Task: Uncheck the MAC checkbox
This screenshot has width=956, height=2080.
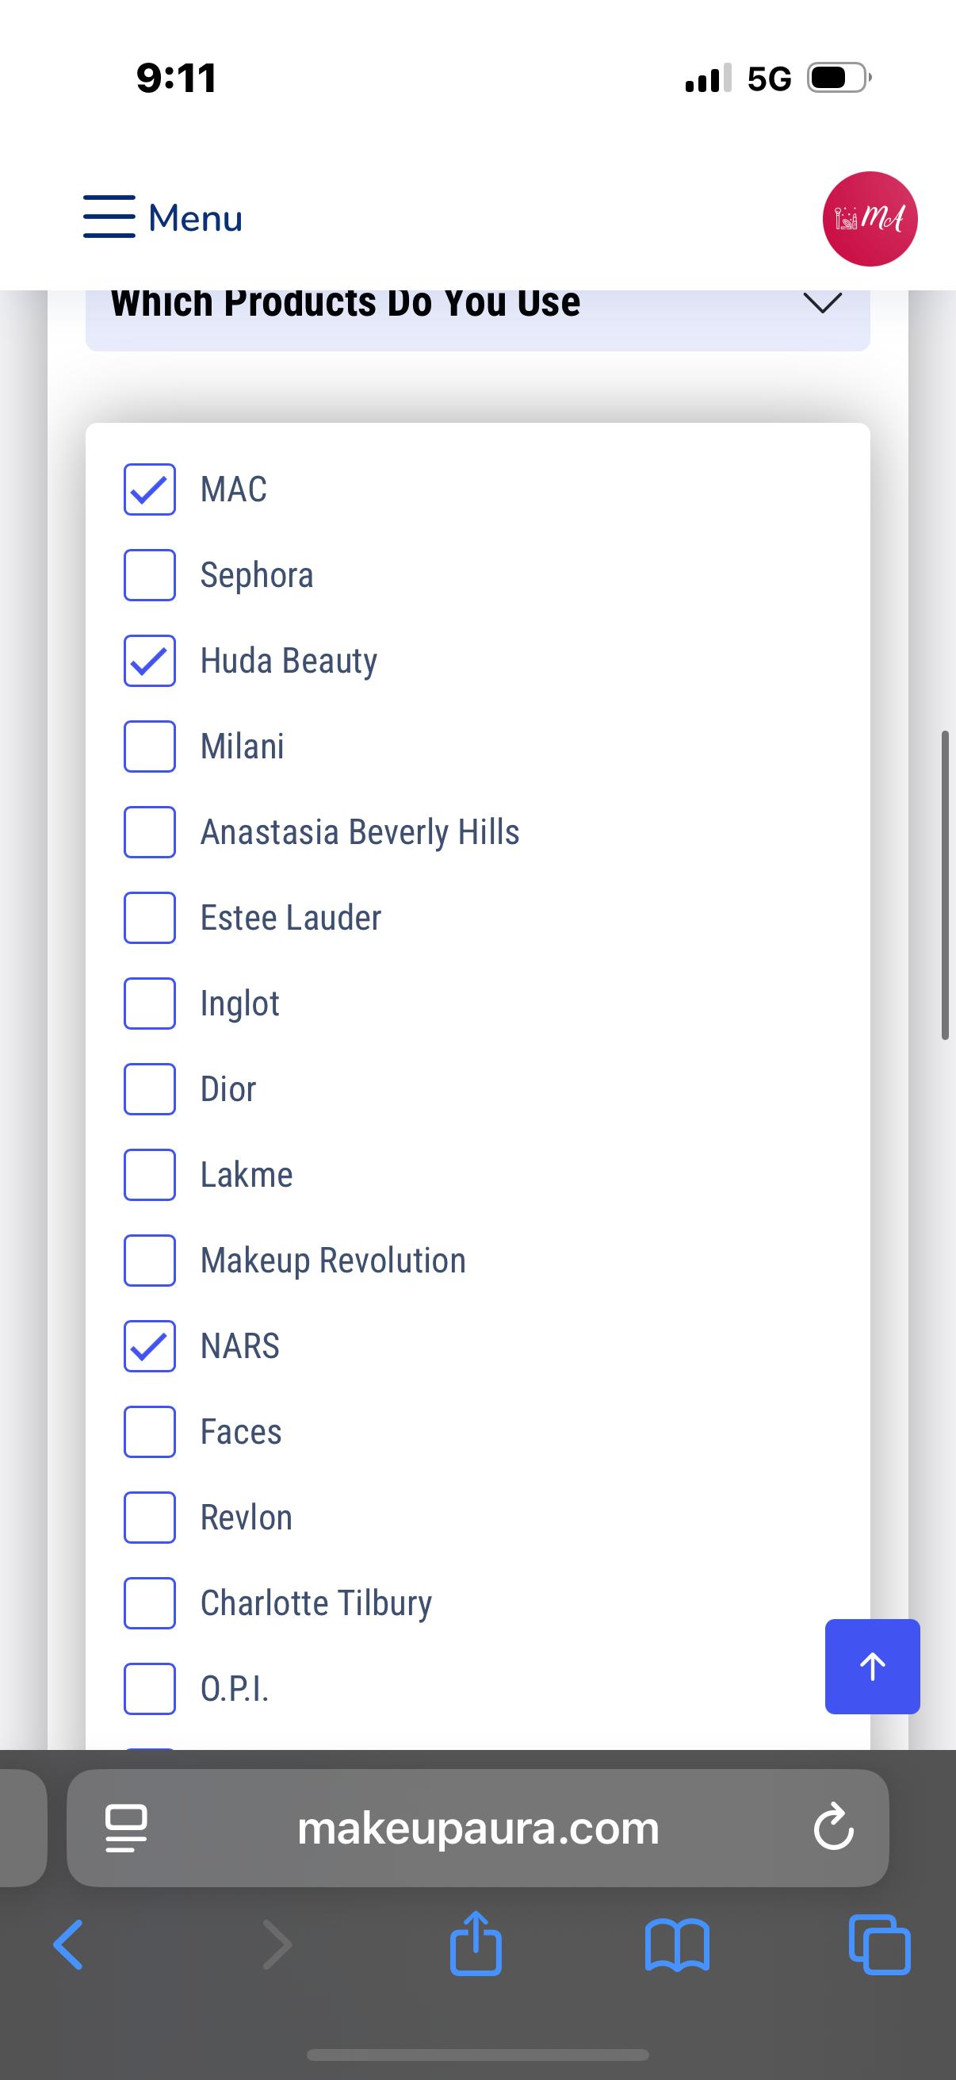Action: (149, 489)
